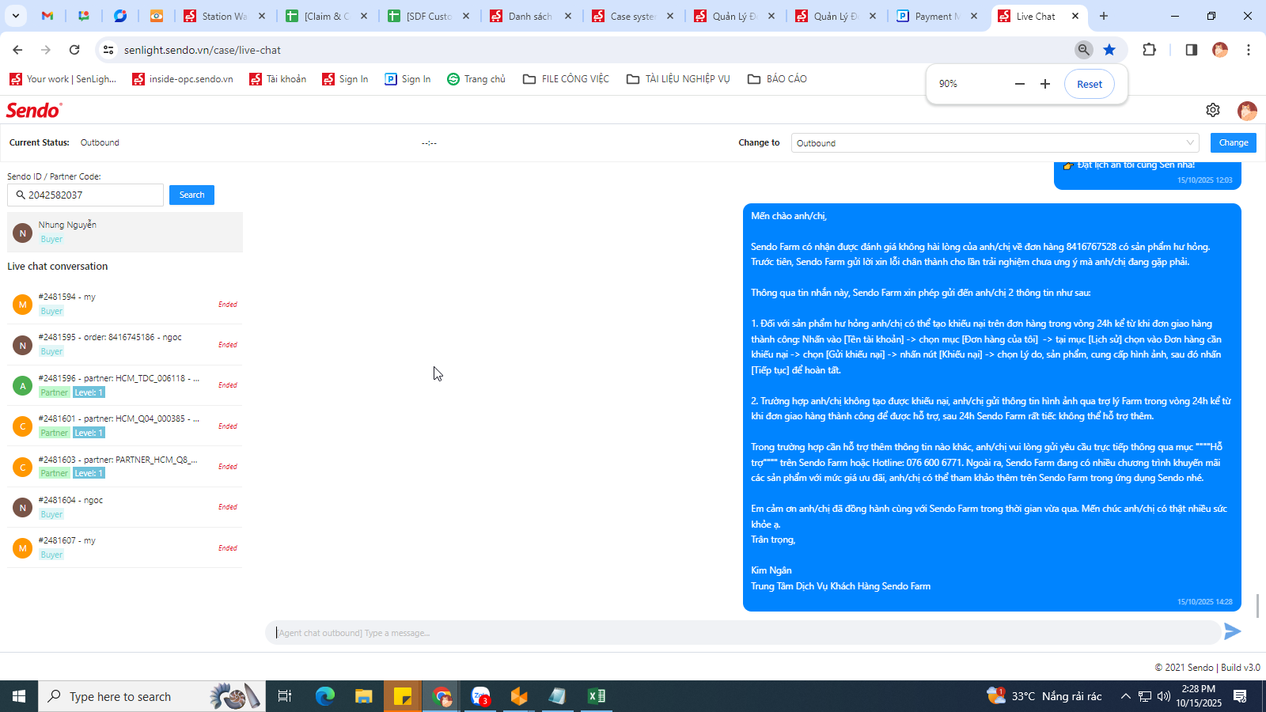
Task: Send the chat message with arrow icon
Action: point(1233,631)
